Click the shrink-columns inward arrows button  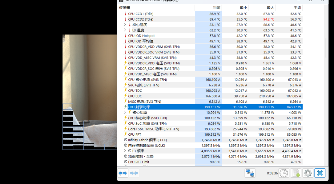point(134,173)
